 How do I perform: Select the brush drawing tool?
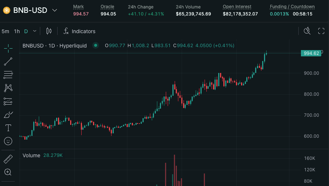[8, 115]
